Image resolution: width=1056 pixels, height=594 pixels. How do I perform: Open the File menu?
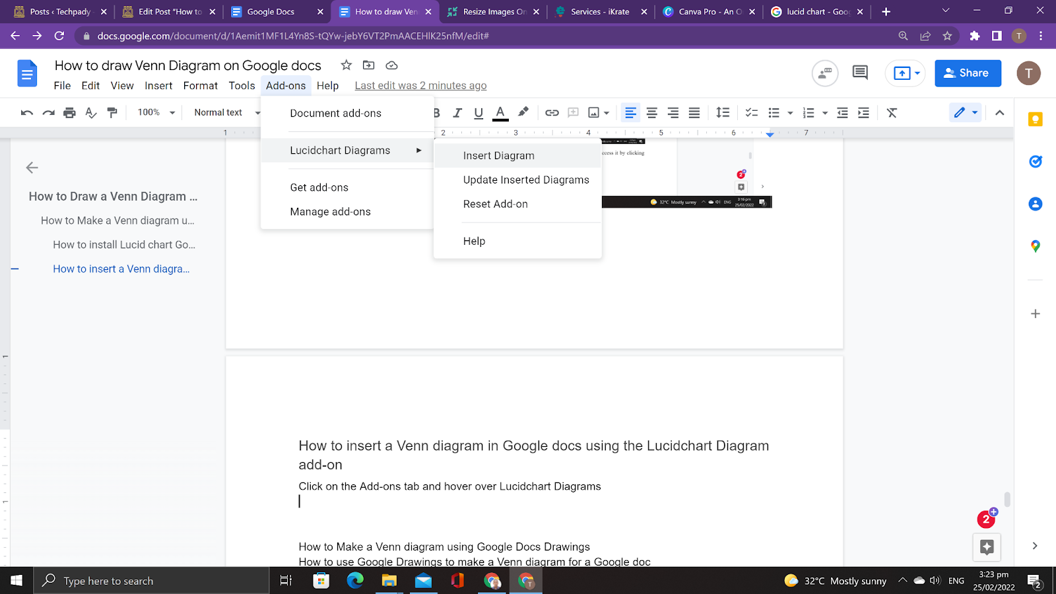point(62,86)
